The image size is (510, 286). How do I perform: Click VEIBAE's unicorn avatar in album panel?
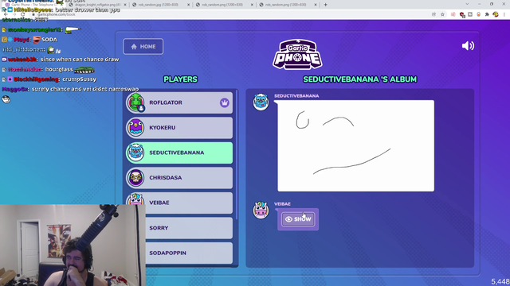[261, 210]
